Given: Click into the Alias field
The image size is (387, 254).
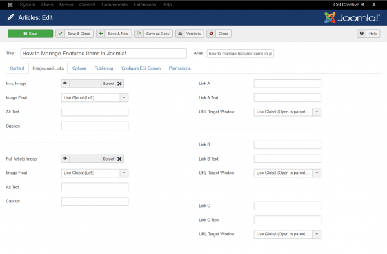Looking at the screenshot, I should click(241, 54).
